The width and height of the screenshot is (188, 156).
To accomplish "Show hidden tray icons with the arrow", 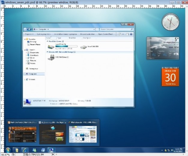I will coord(162,150).
